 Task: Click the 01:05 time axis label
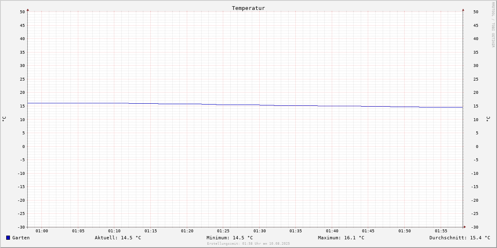pos(78,231)
